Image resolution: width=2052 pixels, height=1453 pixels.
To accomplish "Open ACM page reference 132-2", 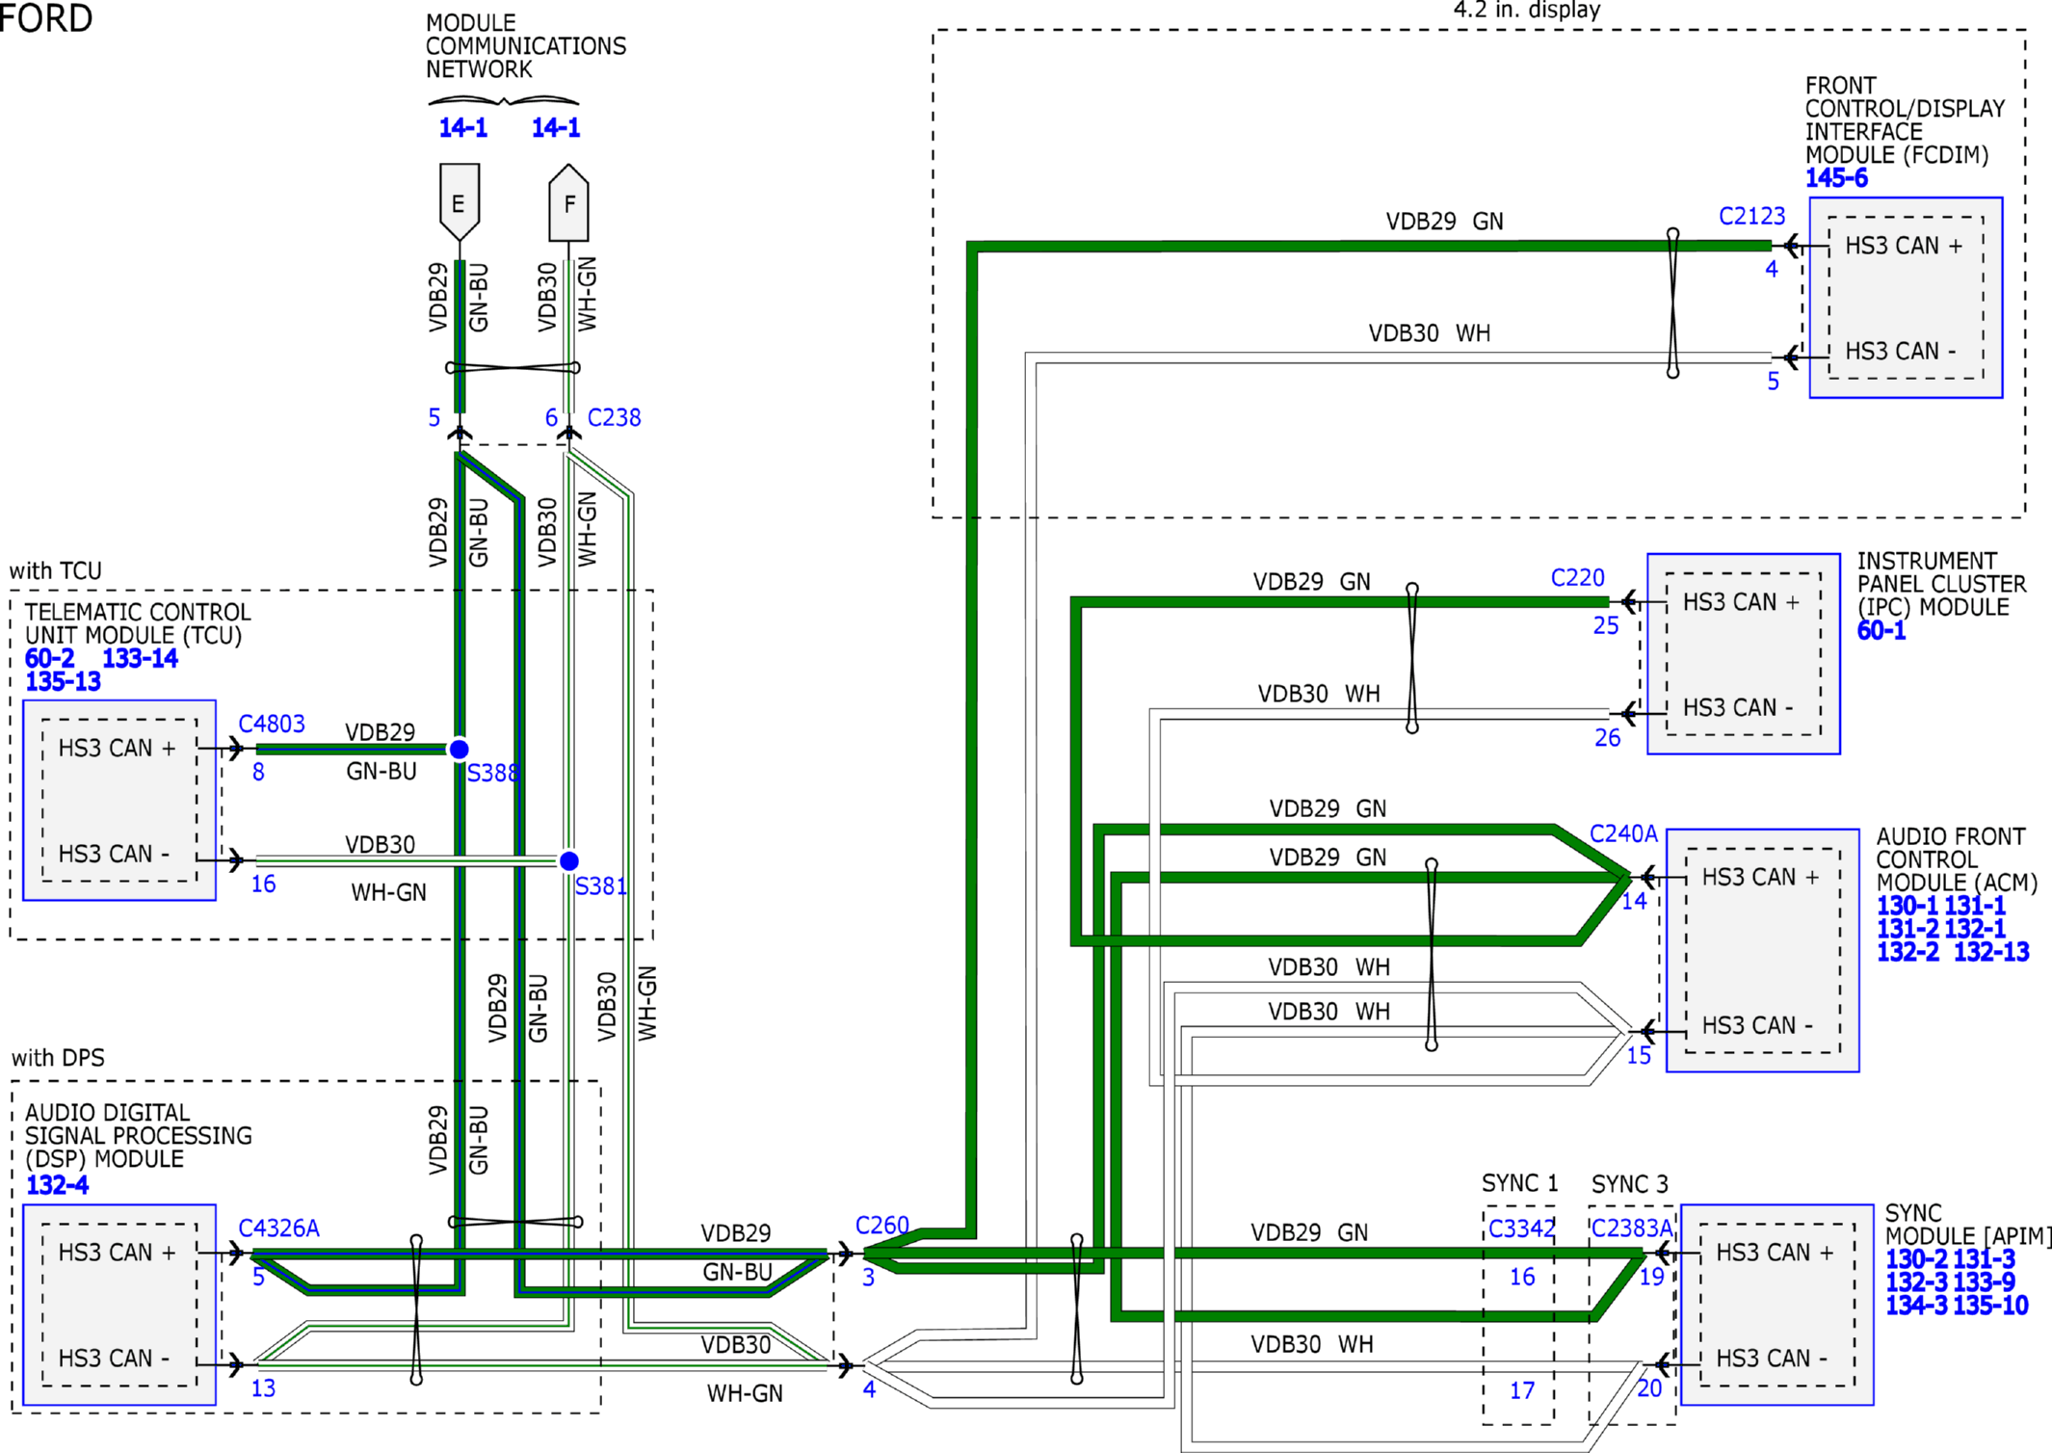I will [x=1907, y=952].
